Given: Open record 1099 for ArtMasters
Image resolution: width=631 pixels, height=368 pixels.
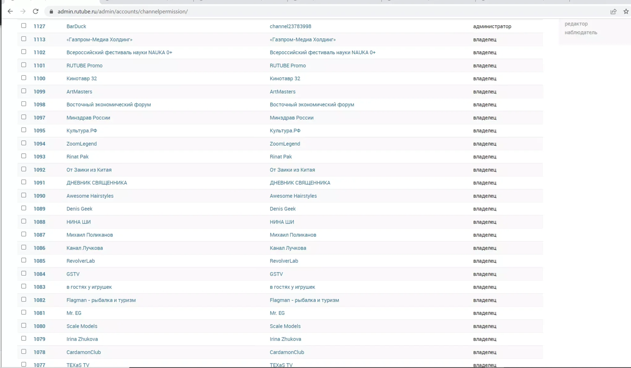Looking at the screenshot, I should coord(39,92).
